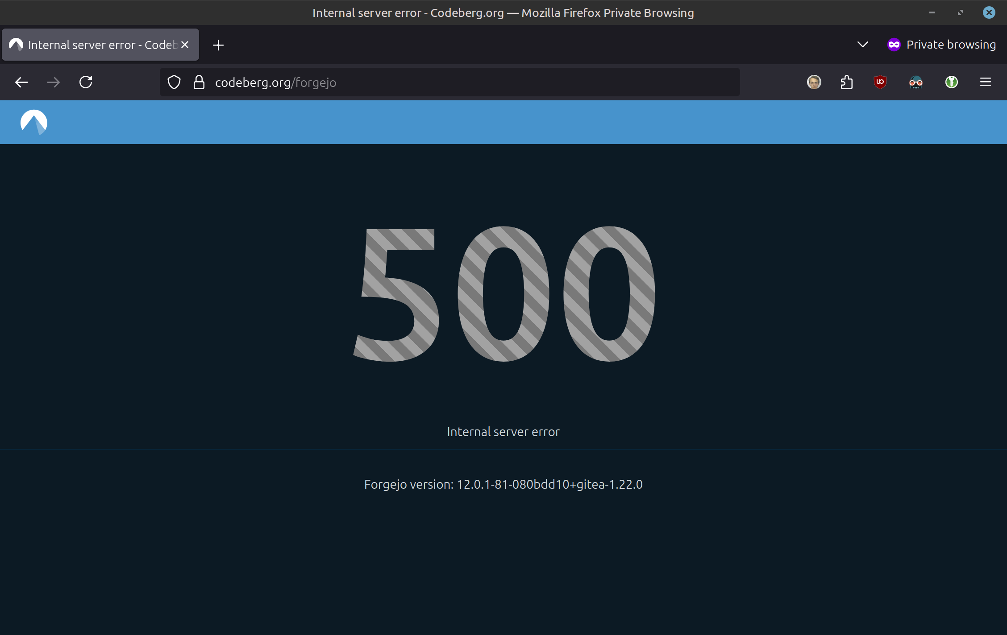Image resolution: width=1007 pixels, height=635 pixels.
Task: Open the Firefox hamburger application menu
Action: pyautogui.click(x=985, y=82)
